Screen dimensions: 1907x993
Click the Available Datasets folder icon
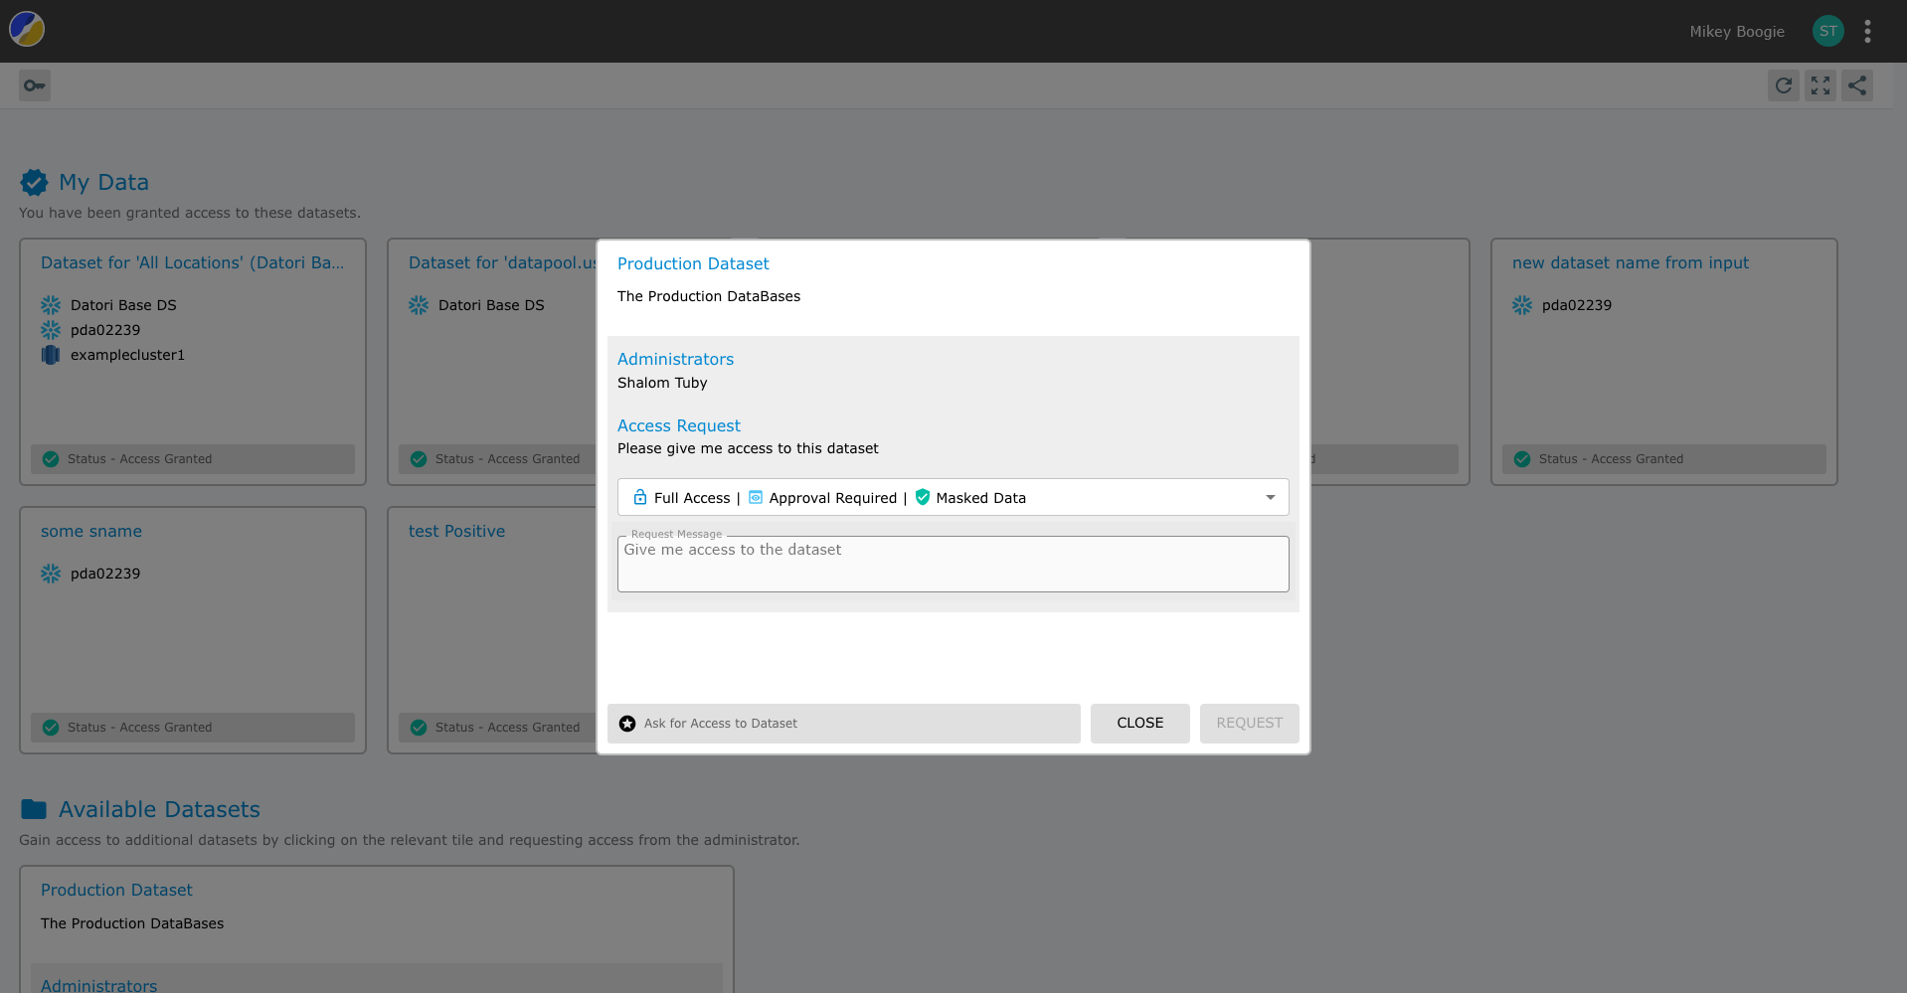tap(34, 809)
